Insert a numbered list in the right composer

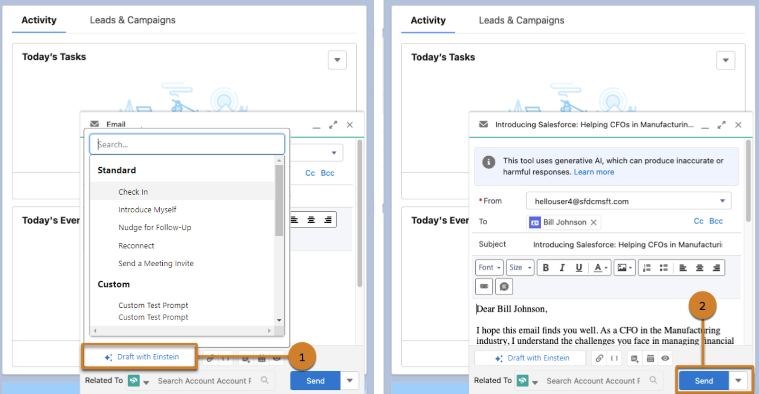[x=647, y=268]
